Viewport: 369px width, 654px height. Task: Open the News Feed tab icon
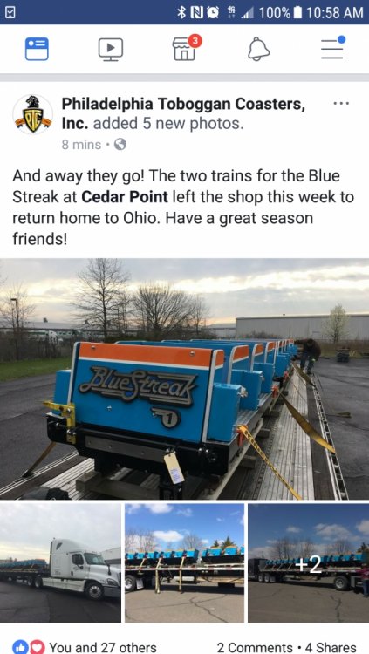tap(37, 49)
